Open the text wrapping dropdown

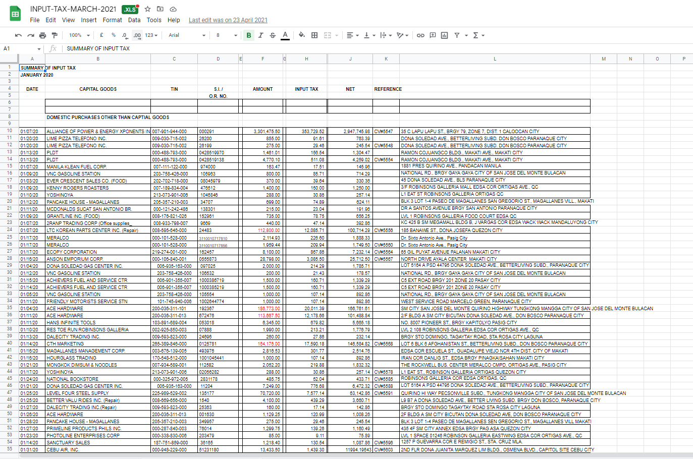[x=386, y=35]
